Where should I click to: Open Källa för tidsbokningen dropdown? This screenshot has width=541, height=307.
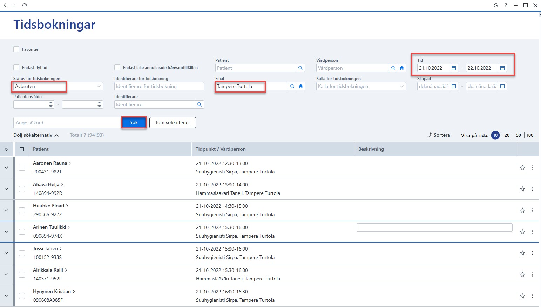click(401, 86)
